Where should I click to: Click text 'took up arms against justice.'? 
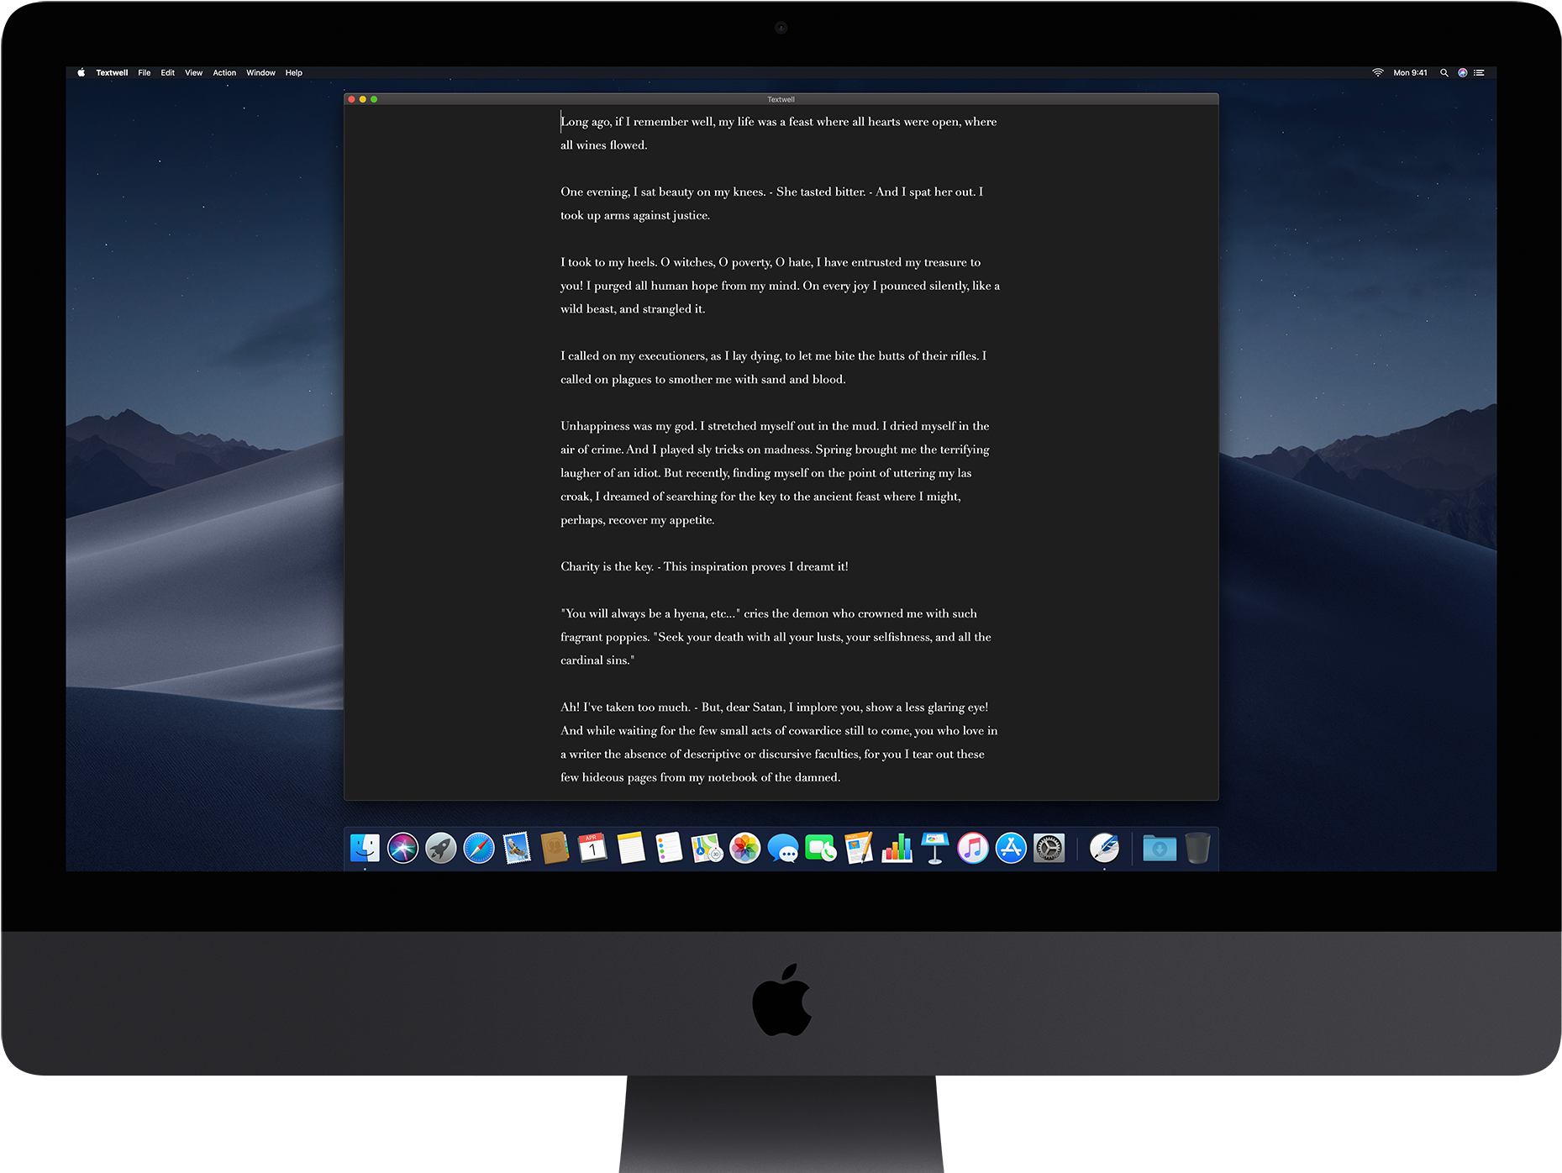635,216
